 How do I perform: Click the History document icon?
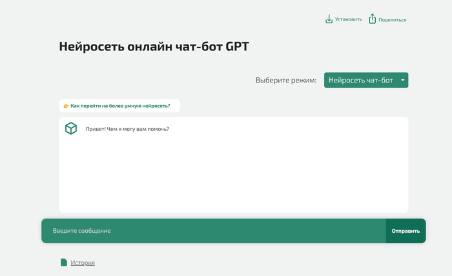point(64,262)
